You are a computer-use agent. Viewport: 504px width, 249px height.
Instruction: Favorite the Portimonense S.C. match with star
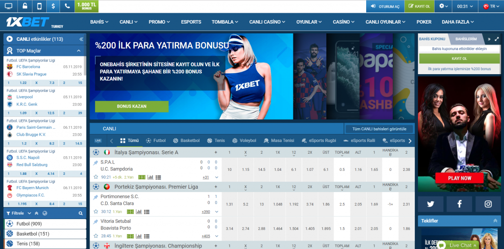coord(96,212)
